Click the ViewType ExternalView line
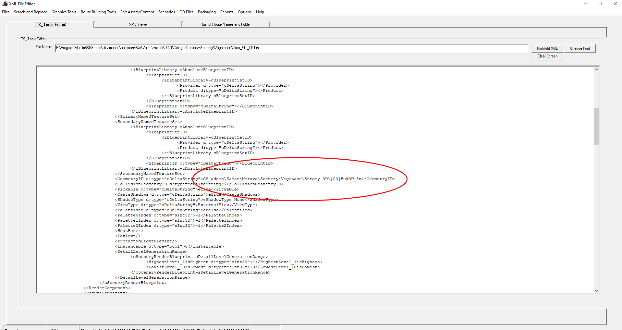The height and width of the screenshot is (330, 622). tap(186, 205)
